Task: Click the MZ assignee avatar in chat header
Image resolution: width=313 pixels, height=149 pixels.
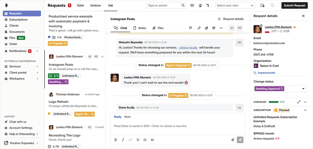Action: (x=240, y=28)
